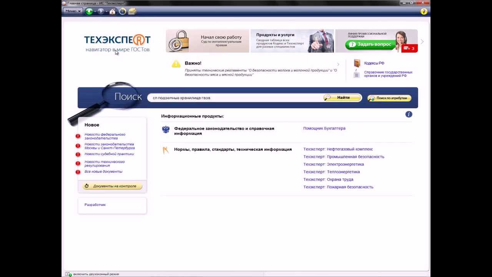Open Все новые документы

coord(103,172)
